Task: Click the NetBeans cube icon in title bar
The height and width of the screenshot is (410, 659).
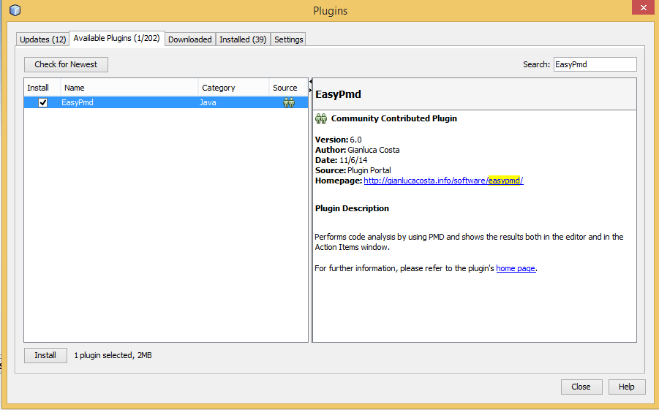Action: click(x=15, y=10)
